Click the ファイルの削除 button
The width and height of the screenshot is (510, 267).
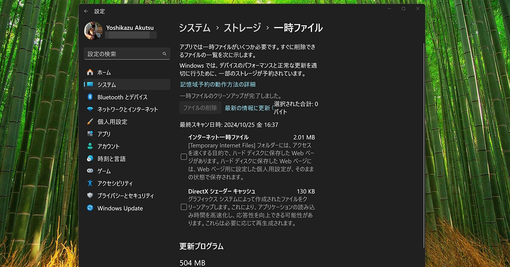tap(200, 108)
